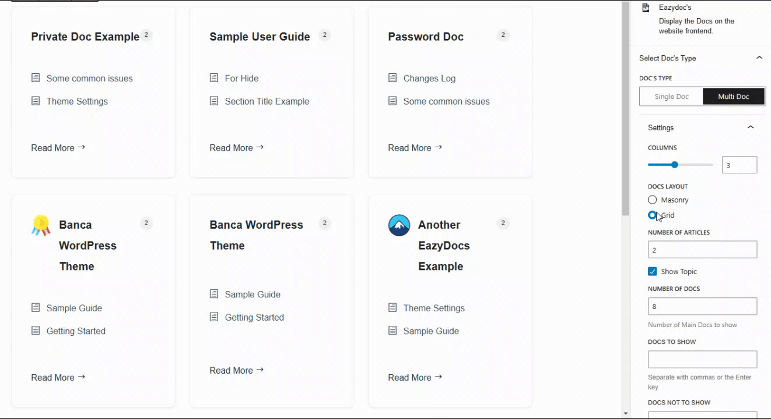Open the Theme Settings article link
Image resolution: width=771 pixels, height=419 pixels.
(77, 101)
